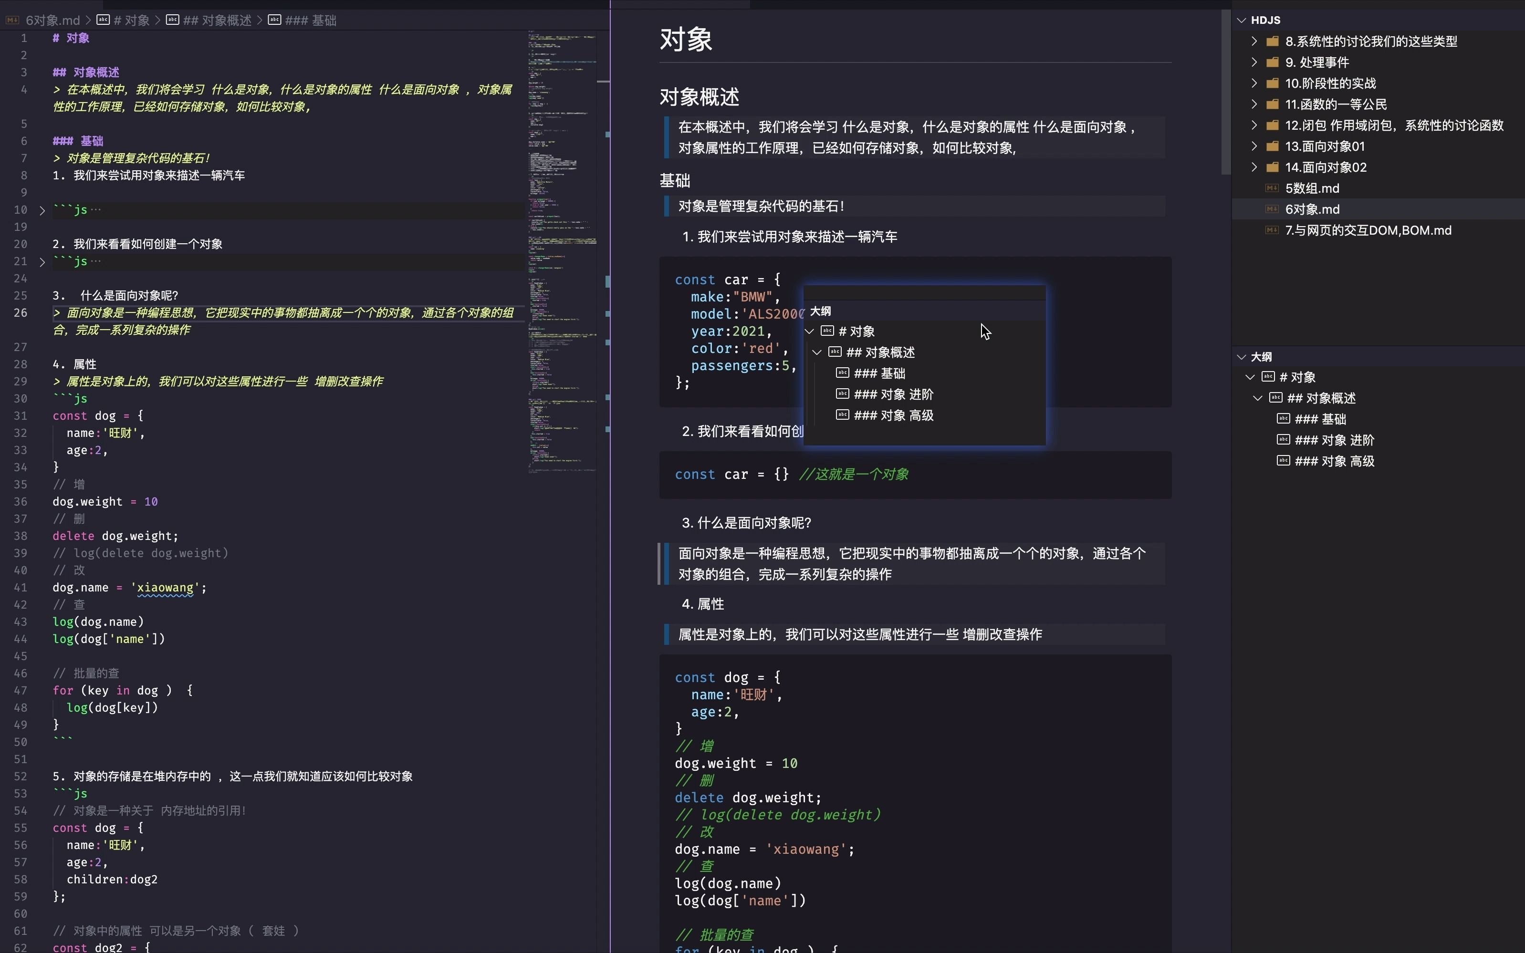This screenshot has height=953, width=1525.
Task: Click symbol icon of ### 对象 进阶 in outline popup
Action: click(x=843, y=394)
